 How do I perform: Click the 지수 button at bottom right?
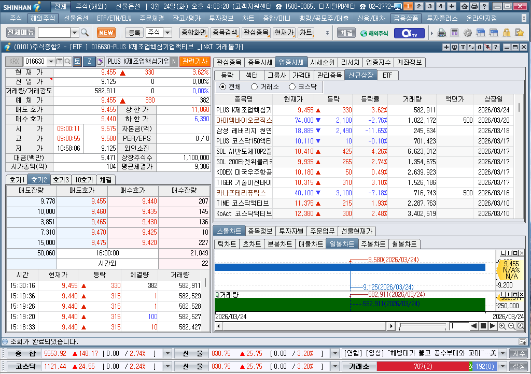coord(519,354)
